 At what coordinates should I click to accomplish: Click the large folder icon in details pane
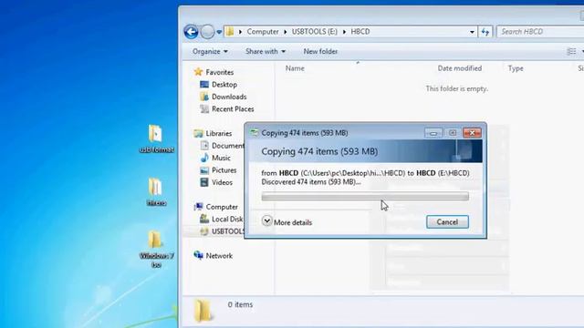203,310
